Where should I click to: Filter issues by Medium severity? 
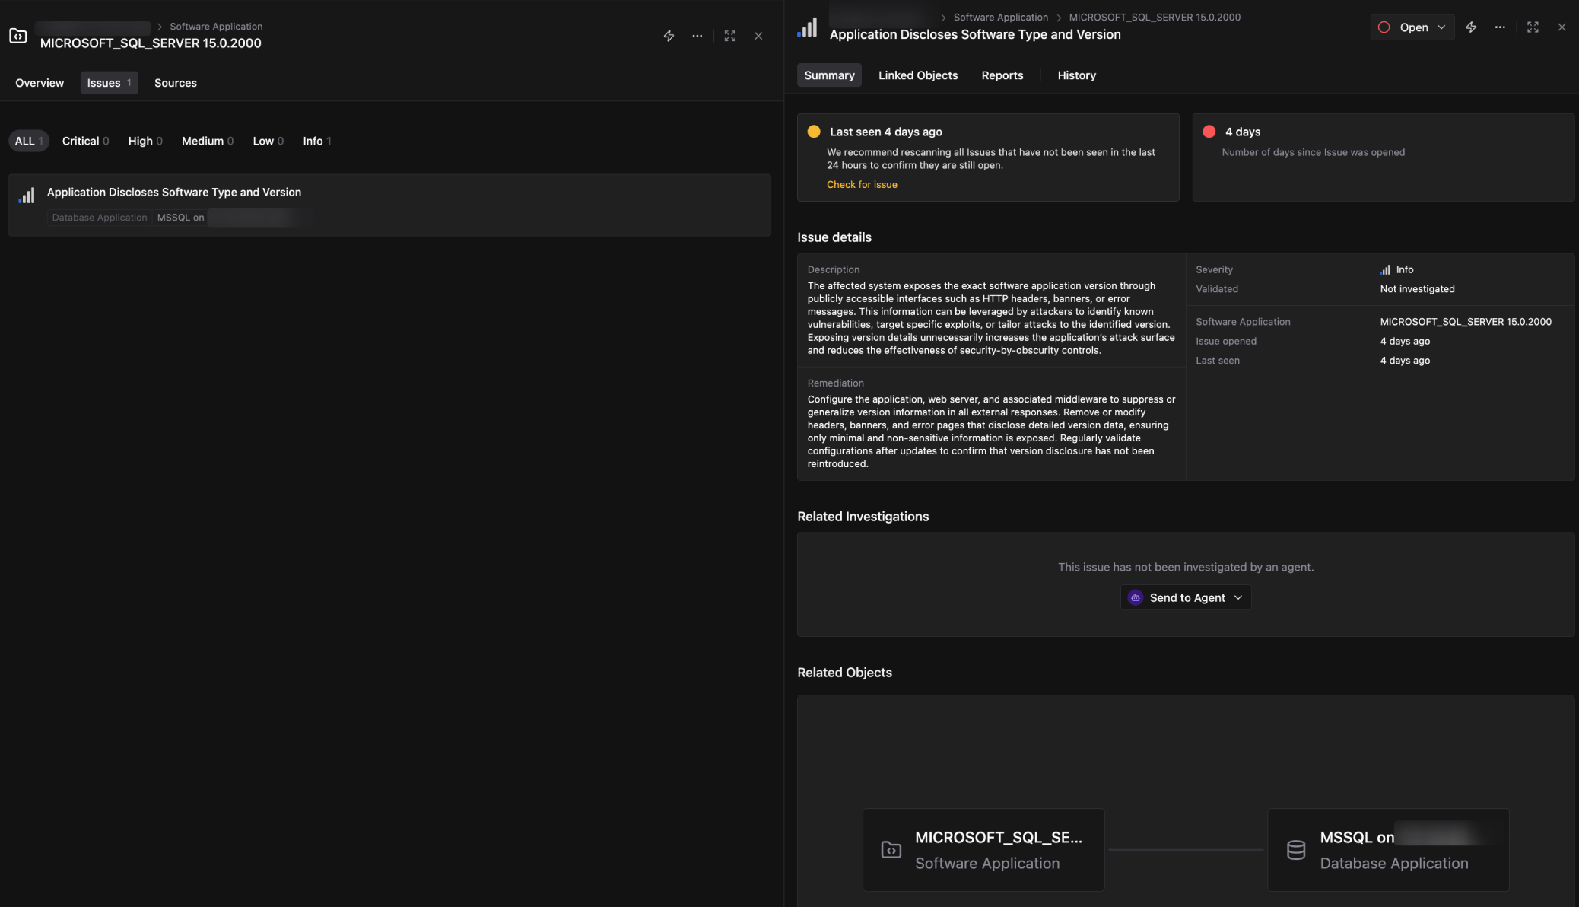point(207,141)
